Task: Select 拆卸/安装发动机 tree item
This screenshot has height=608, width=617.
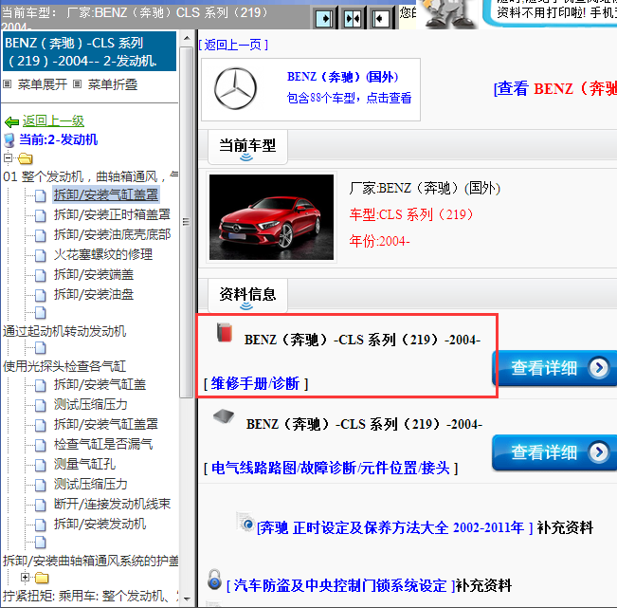Action: (100, 524)
